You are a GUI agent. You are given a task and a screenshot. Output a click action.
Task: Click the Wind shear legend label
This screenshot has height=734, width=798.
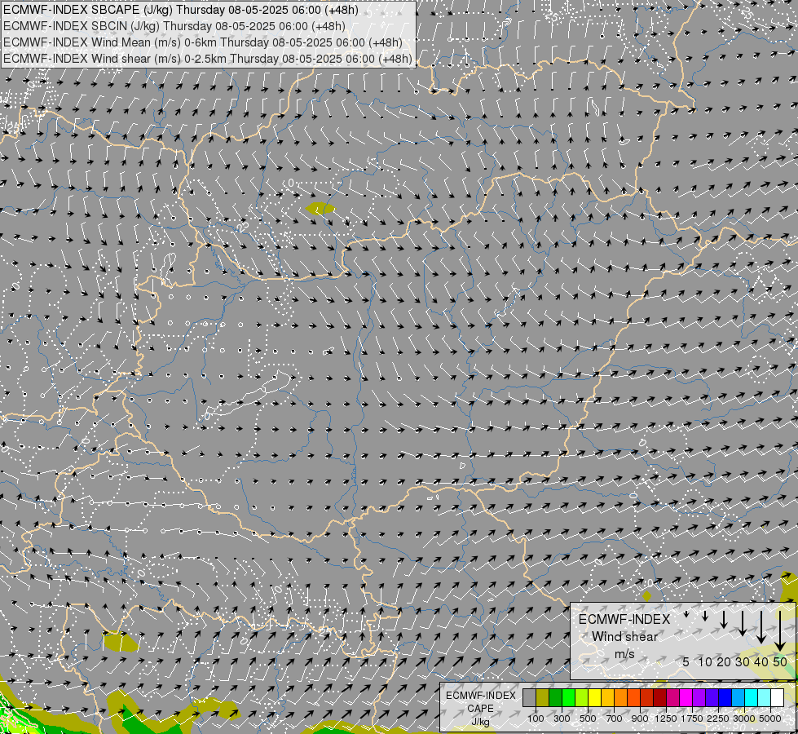pos(624,637)
